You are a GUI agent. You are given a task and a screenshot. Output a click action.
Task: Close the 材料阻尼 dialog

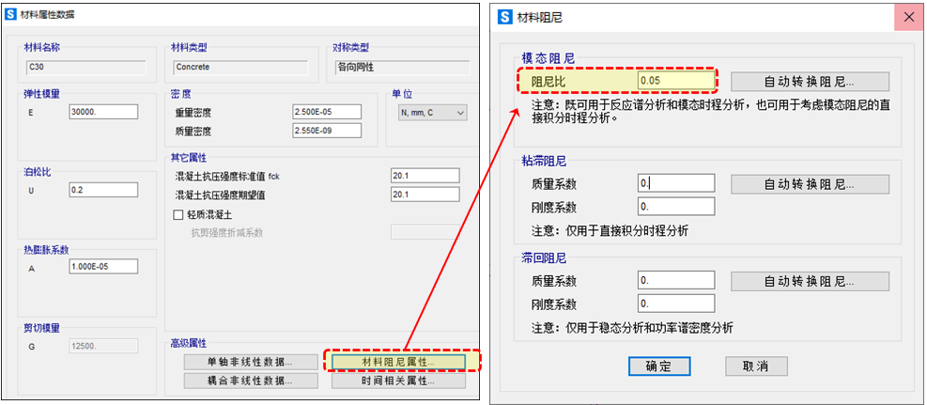pos(907,17)
